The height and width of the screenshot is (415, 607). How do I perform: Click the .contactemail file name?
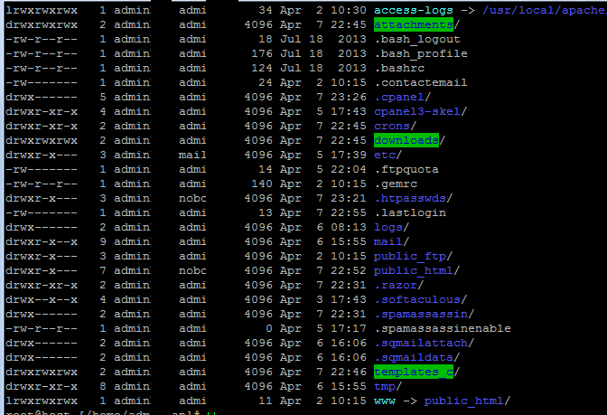(x=421, y=82)
